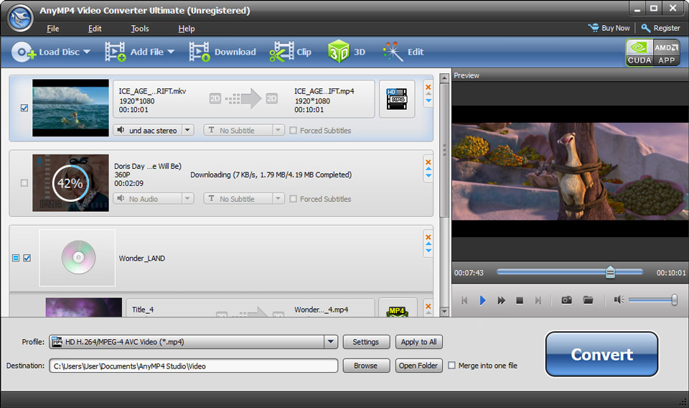
Task: Open the 3D settings tool
Action: point(338,52)
